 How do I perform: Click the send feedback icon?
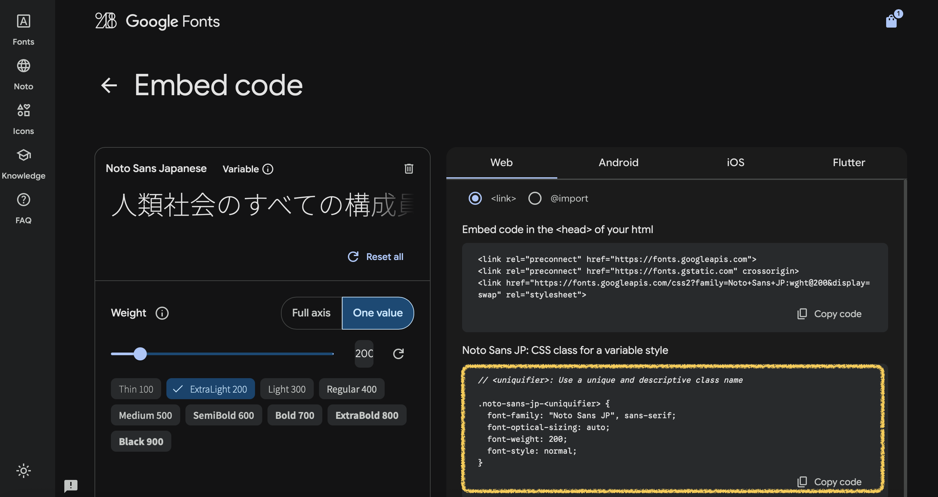(x=71, y=486)
